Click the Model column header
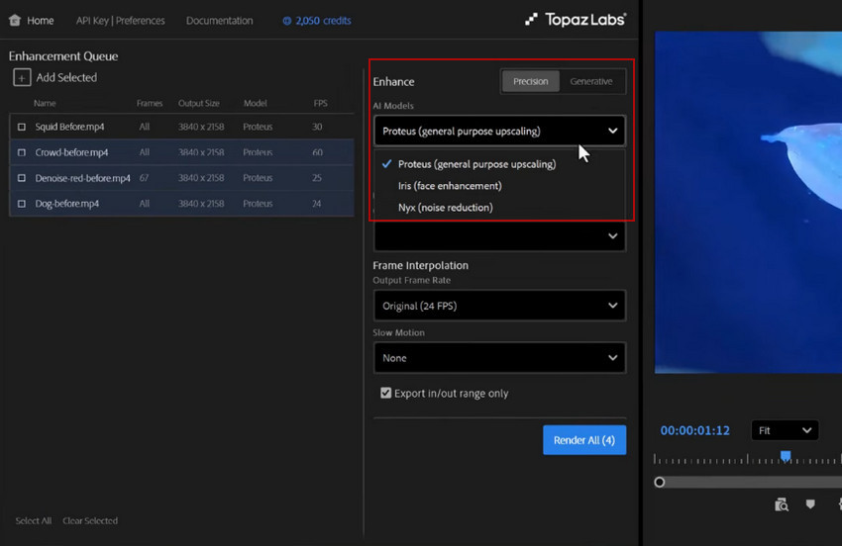This screenshot has width=842, height=546. tap(255, 103)
